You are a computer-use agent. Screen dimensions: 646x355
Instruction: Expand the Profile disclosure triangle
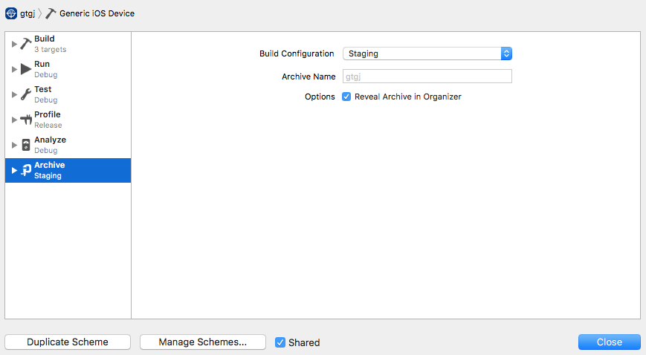(x=14, y=120)
